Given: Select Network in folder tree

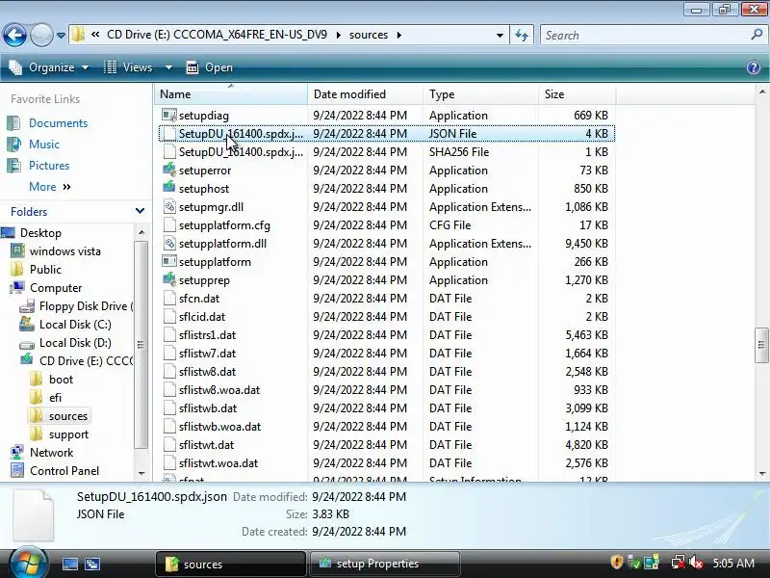Looking at the screenshot, I should pos(51,453).
